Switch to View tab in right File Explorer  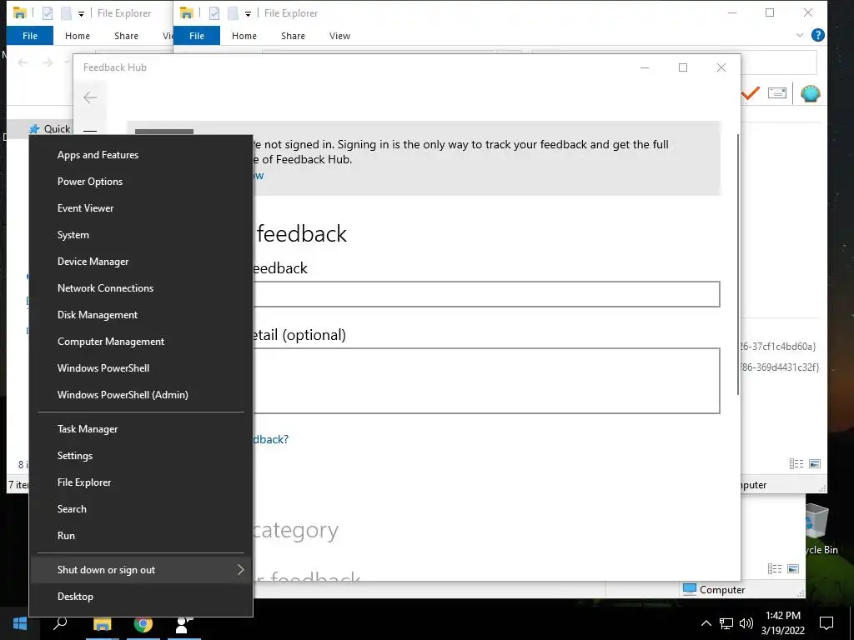(x=340, y=36)
